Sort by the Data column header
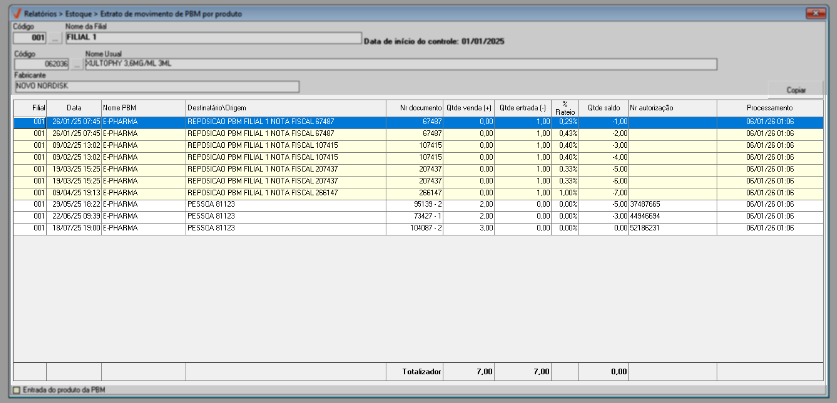 tap(74, 108)
